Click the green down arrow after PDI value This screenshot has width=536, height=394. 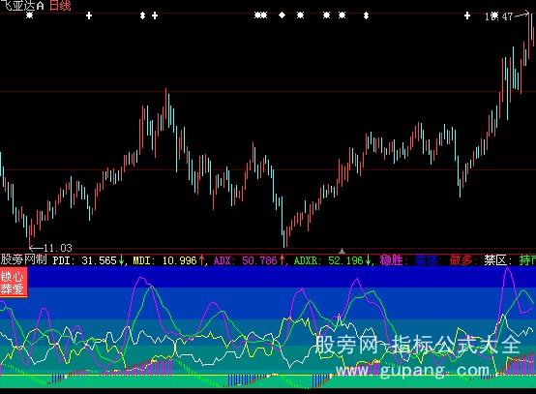[121, 260]
